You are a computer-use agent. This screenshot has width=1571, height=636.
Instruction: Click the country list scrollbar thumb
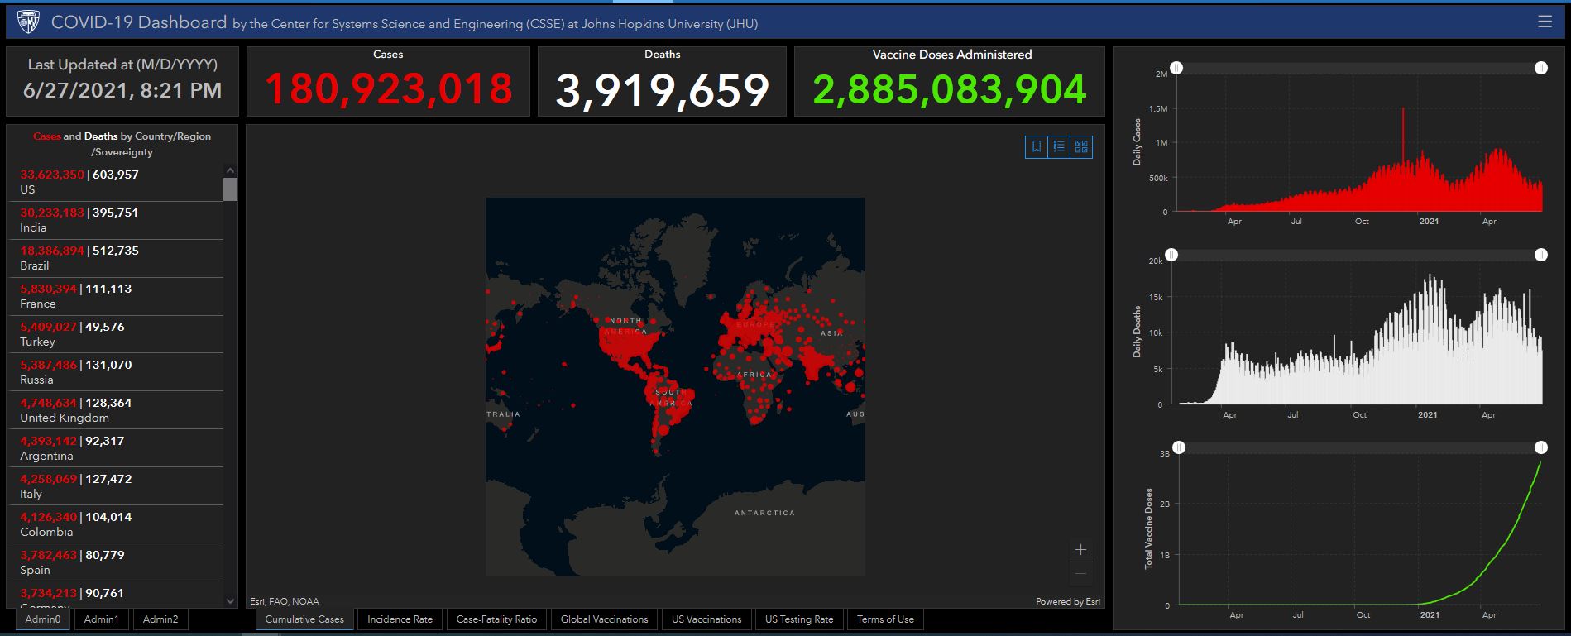point(230,189)
